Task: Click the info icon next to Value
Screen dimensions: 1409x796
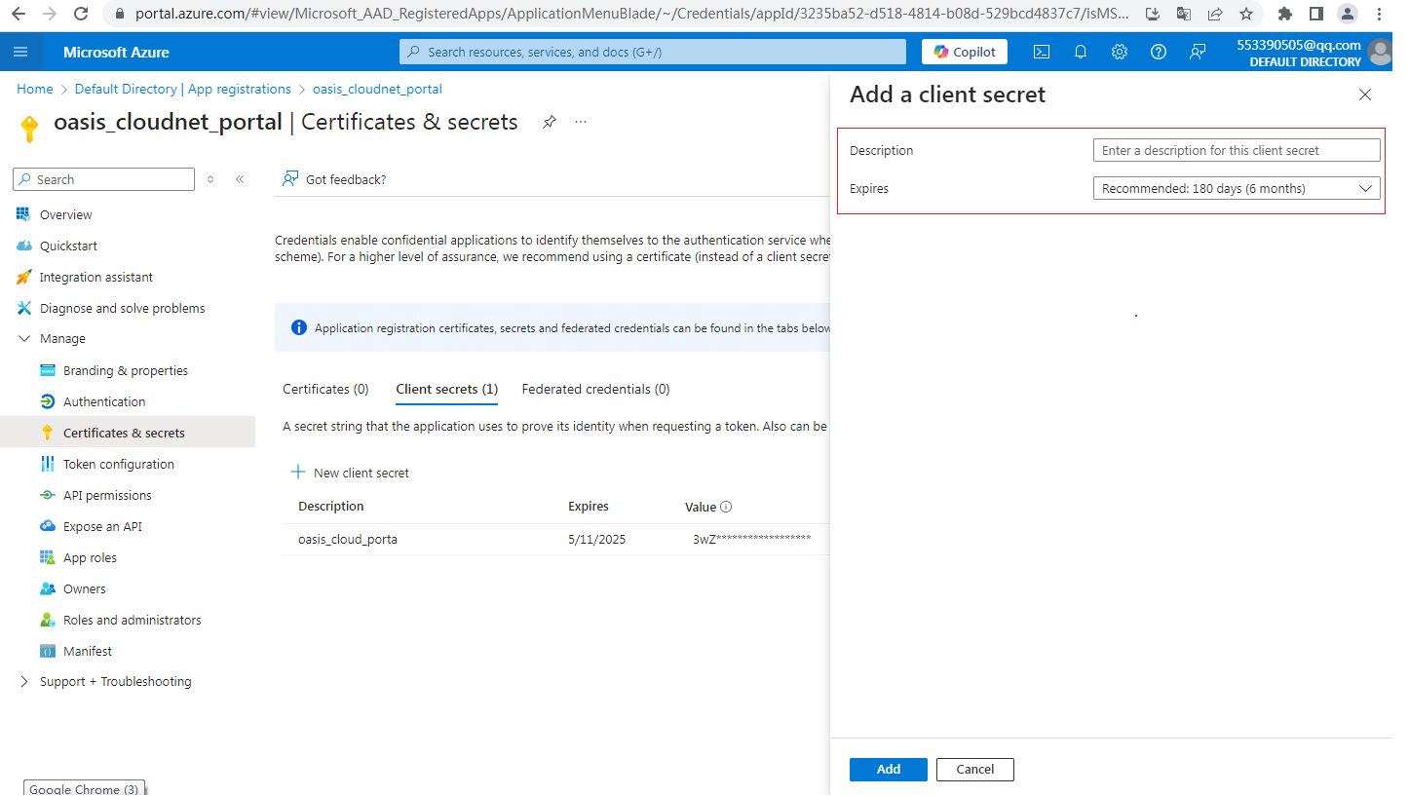Action: pyautogui.click(x=726, y=507)
